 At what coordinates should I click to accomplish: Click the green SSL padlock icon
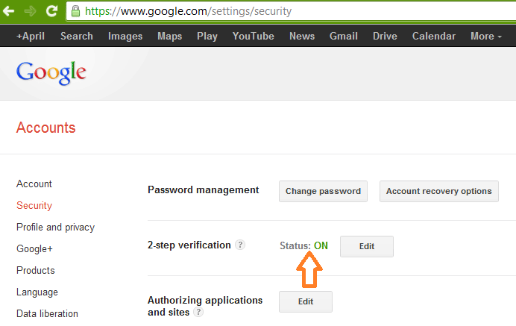(76, 11)
